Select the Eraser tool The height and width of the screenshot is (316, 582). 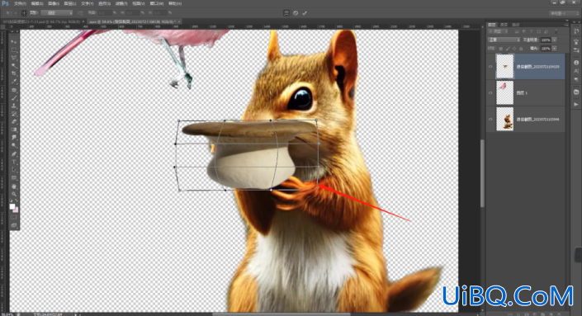tap(14, 121)
